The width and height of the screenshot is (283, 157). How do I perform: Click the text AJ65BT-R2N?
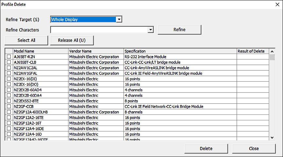[24, 57]
